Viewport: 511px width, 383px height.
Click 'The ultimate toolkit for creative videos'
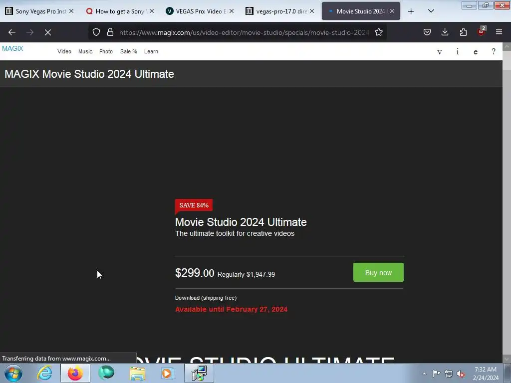coord(235,233)
